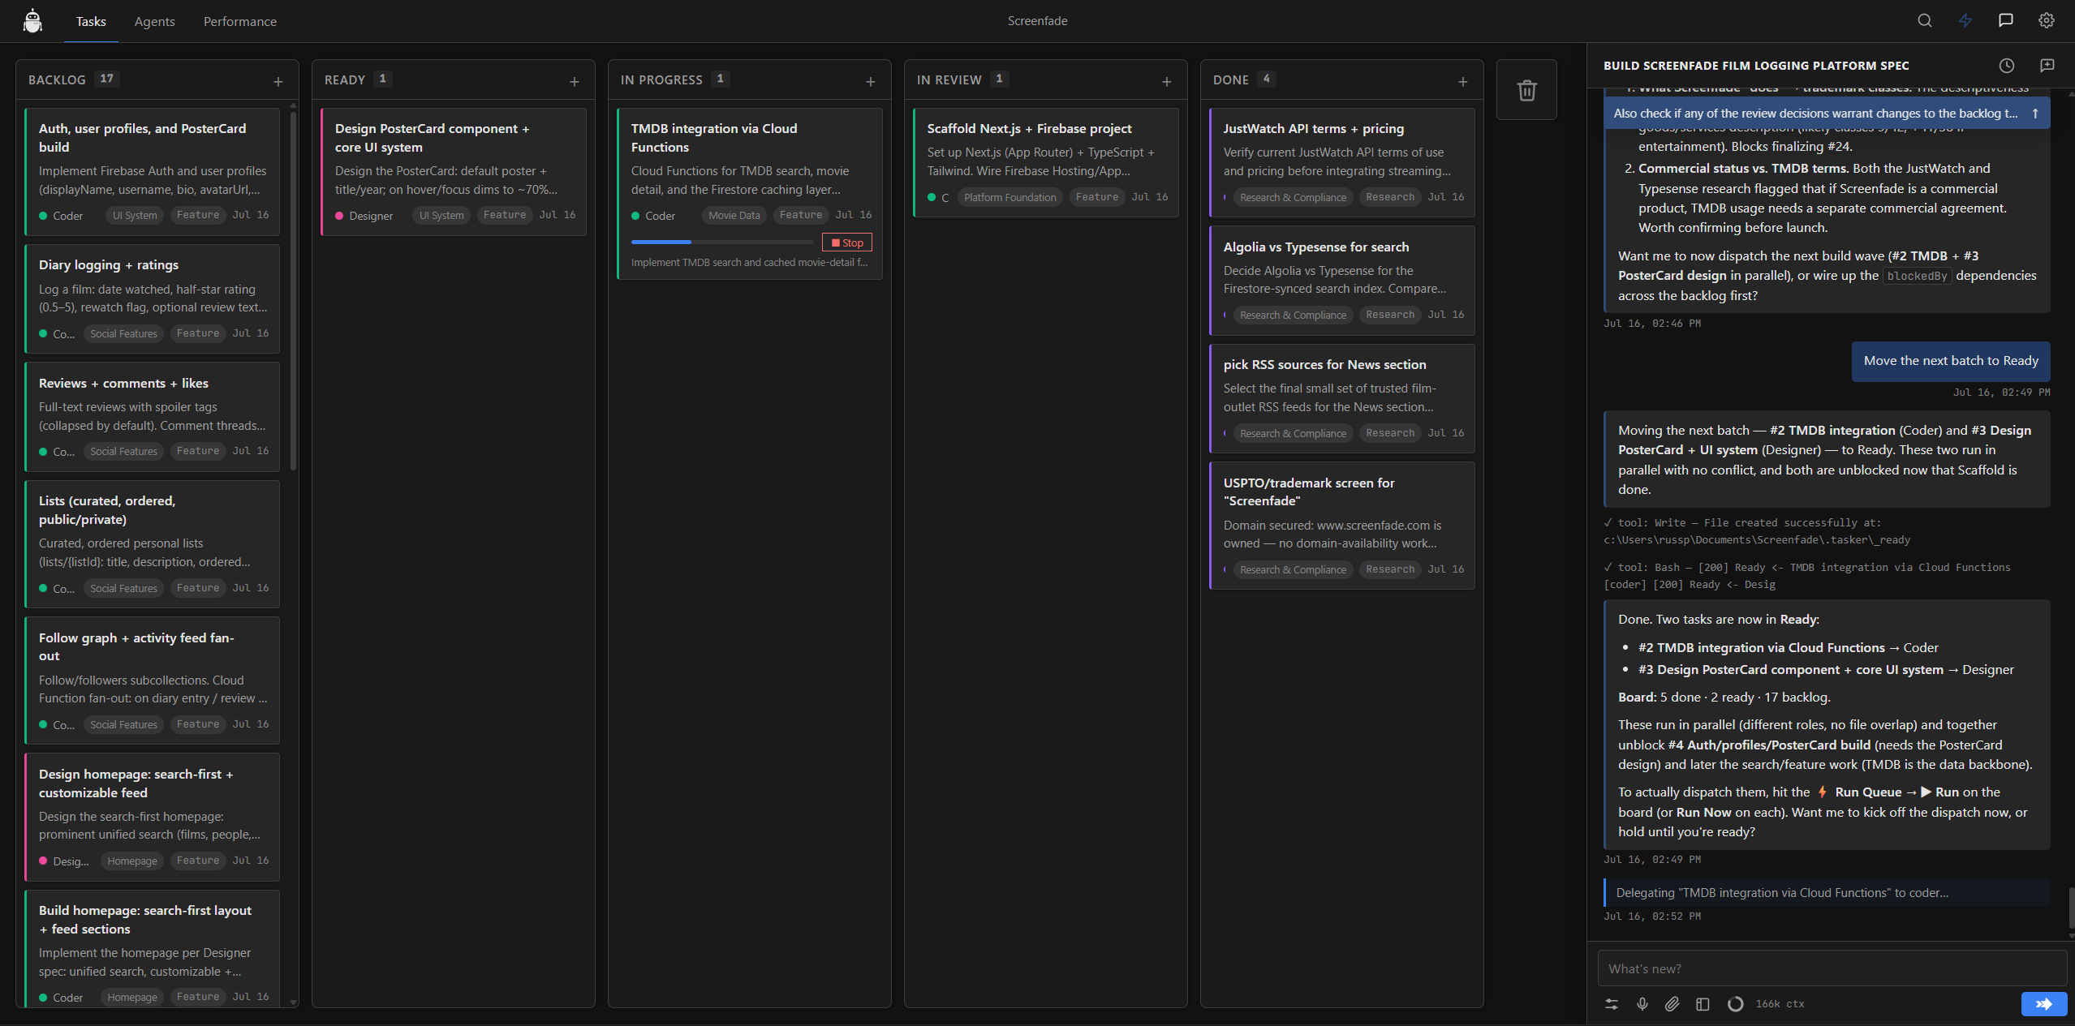Add a task to the In Progress column

pos(871,82)
